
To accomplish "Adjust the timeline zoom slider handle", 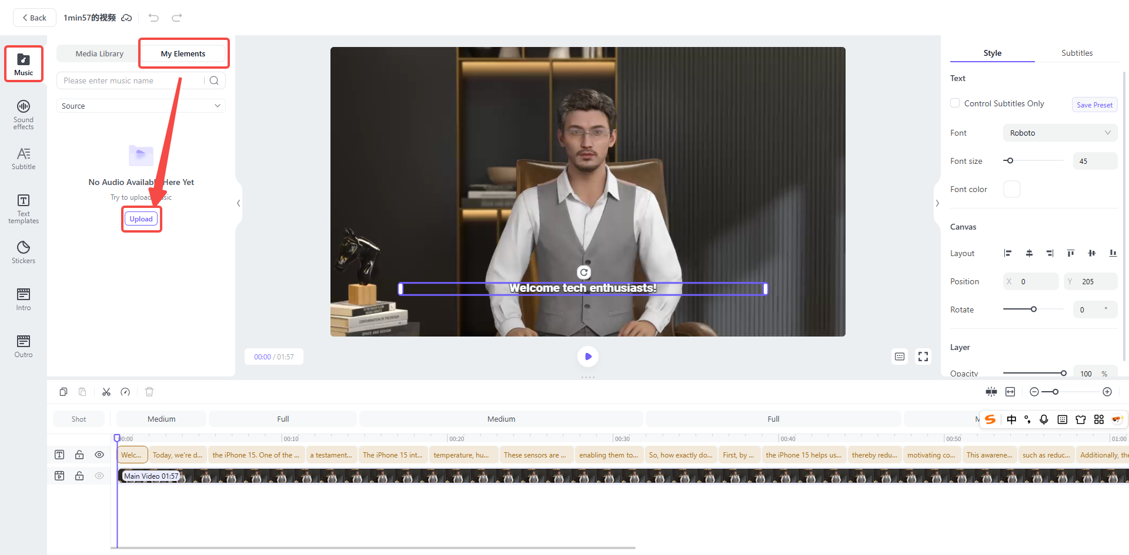I will (x=1055, y=392).
